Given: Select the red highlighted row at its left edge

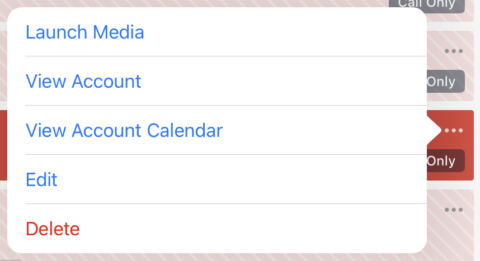Looking at the screenshot, I should pyautogui.click(x=3, y=145).
